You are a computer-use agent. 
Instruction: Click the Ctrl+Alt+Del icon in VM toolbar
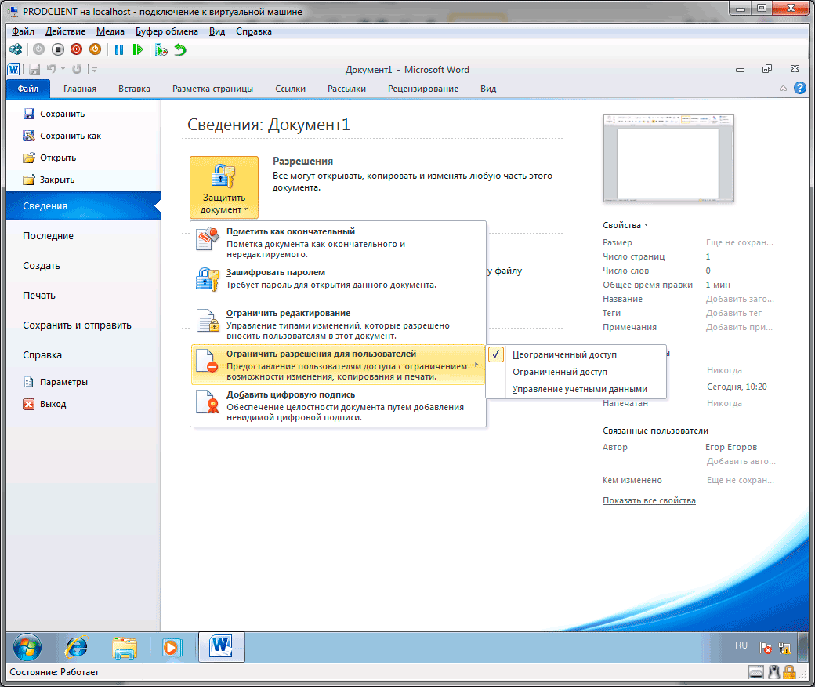(x=16, y=49)
